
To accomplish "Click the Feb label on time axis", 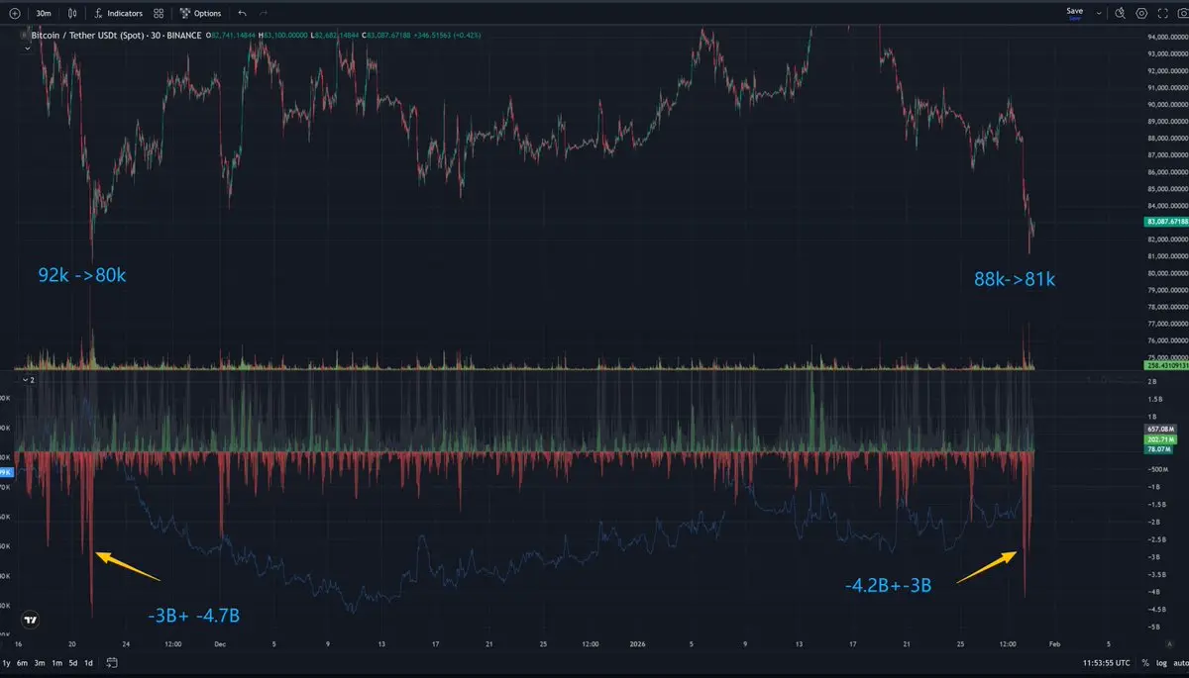I will pos(1055,643).
